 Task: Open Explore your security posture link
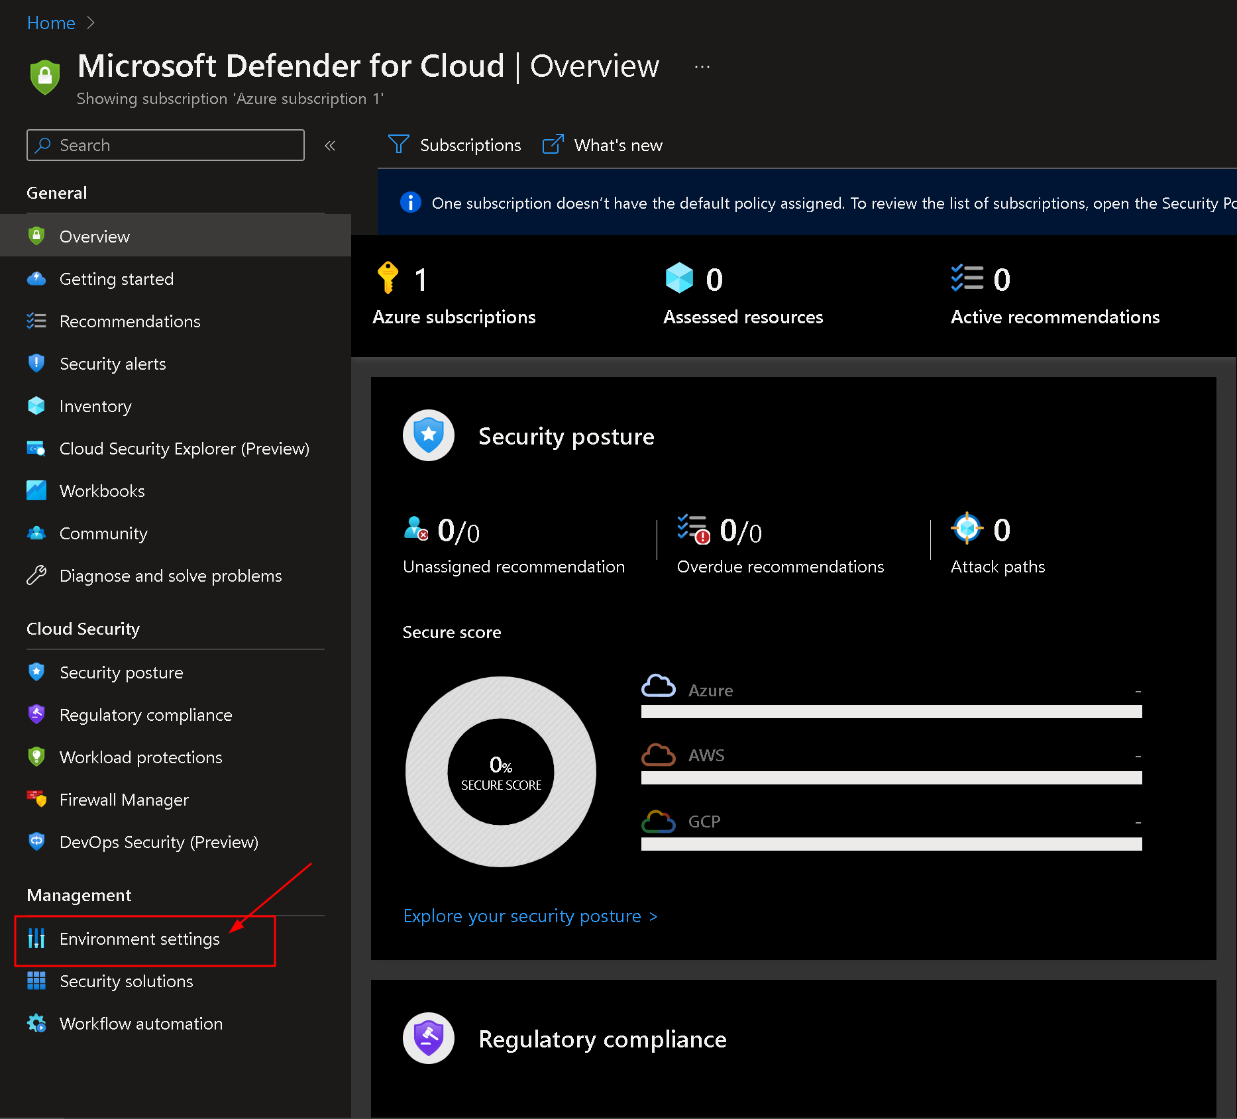530,916
